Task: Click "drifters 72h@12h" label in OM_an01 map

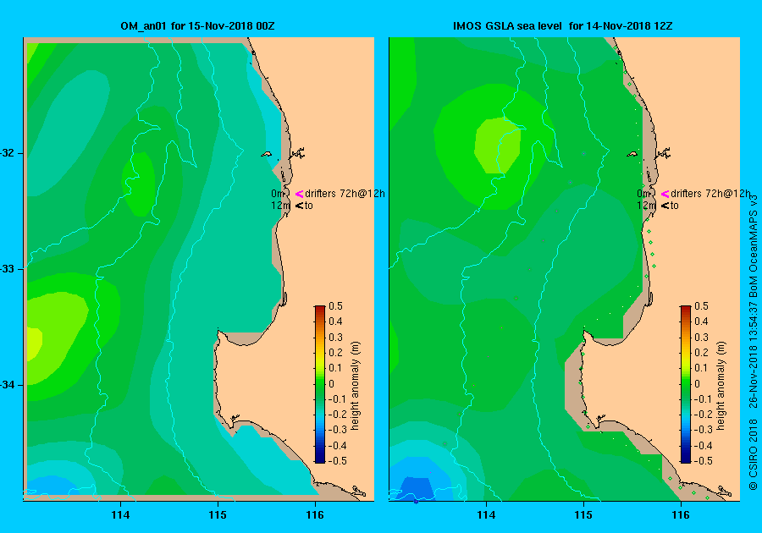Action: click(x=345, y=194)
